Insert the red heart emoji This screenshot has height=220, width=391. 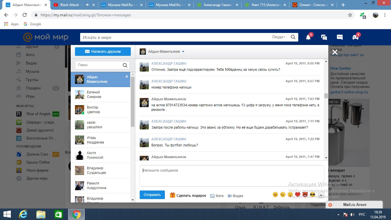tap(298, 195)
